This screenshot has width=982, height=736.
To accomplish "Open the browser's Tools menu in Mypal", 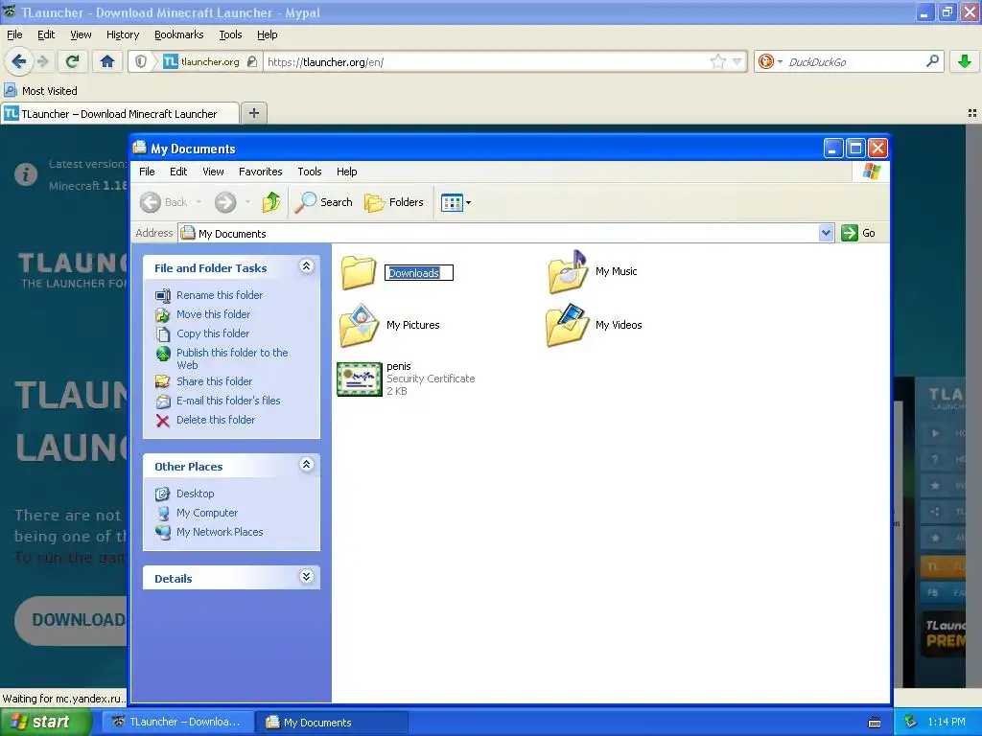I will click(x=230, y=35).
